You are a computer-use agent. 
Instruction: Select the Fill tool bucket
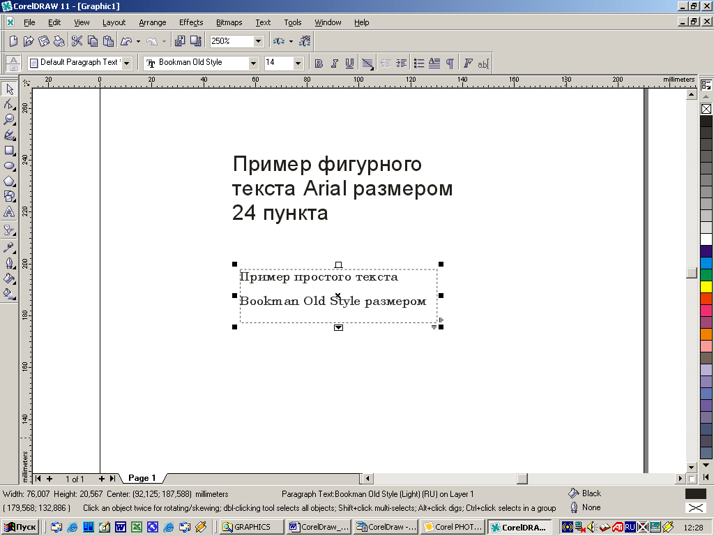(9, 278)
